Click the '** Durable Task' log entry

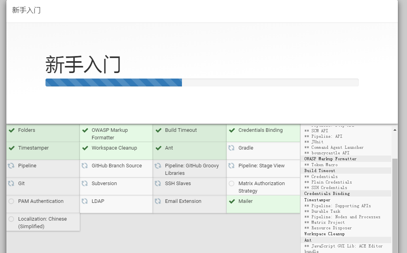(x=322, y=211)
